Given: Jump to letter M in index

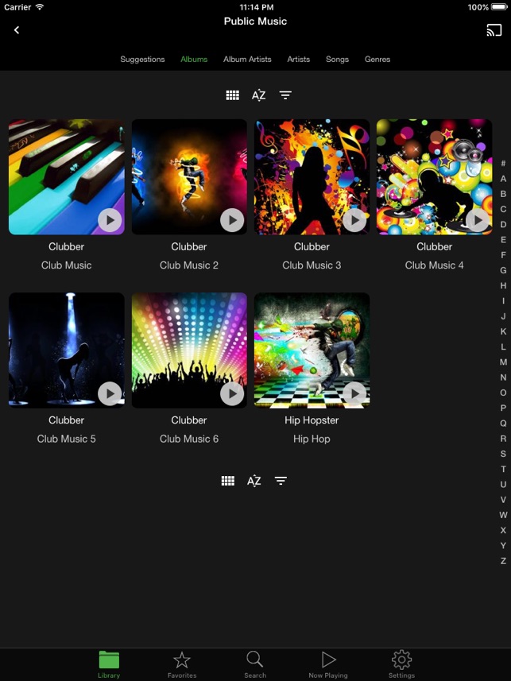Looking at the screenshot, I should tap(503, 362).
